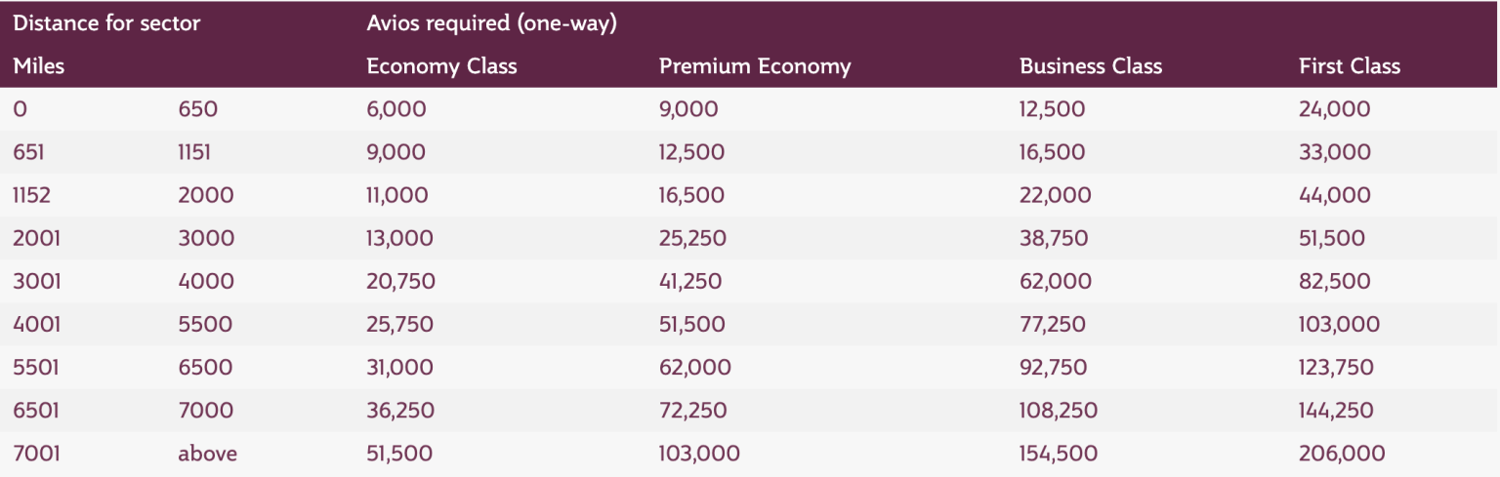The width and height of the screenshot is (1500, 477).
Task: Click the 5500 upper distance cell
Action: click(205, 325)
